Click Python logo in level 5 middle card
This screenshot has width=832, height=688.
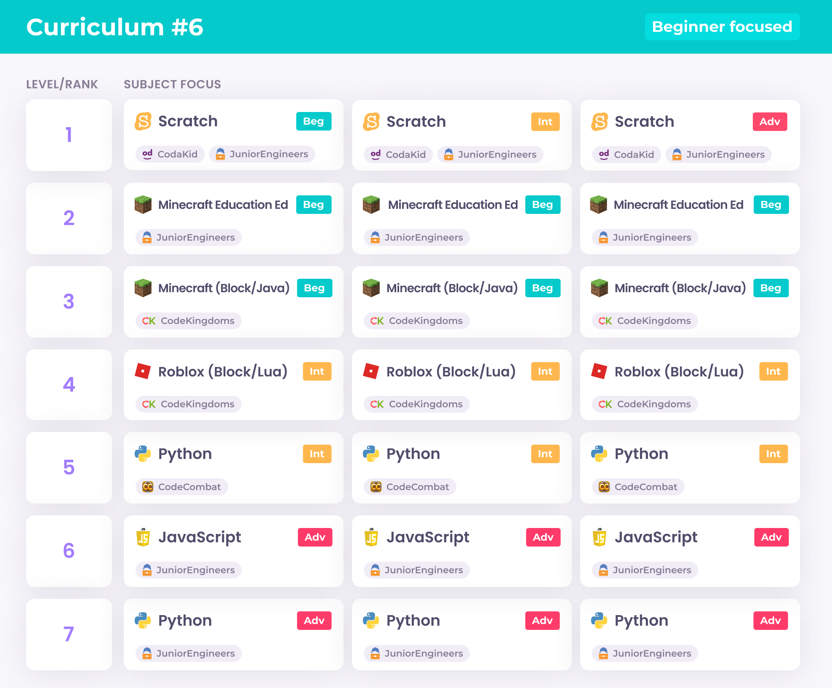[371, 454]
